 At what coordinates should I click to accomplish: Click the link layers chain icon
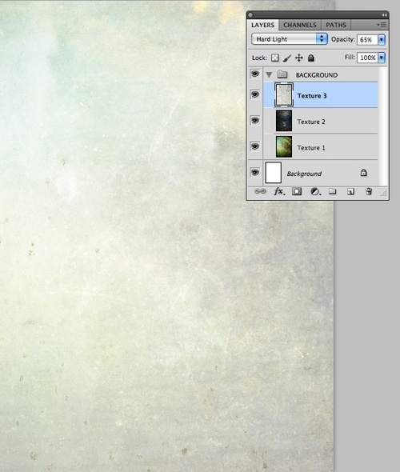(260, 191)
